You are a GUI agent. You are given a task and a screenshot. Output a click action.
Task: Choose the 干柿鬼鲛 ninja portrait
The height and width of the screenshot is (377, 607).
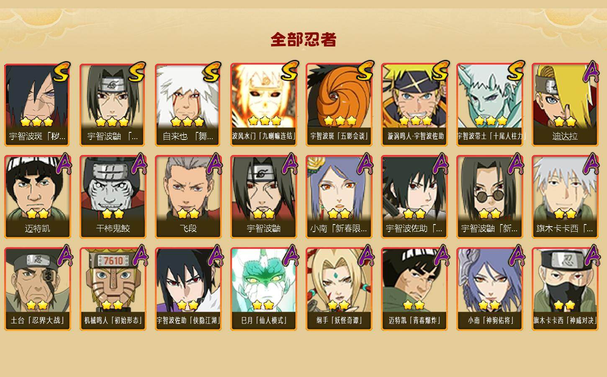(113, 197)
